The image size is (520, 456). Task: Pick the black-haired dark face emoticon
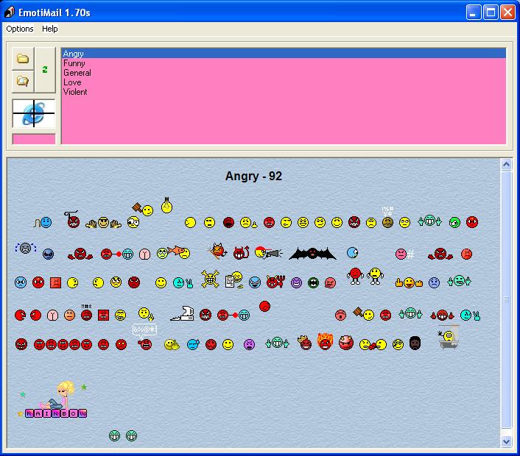pos(415,343)
